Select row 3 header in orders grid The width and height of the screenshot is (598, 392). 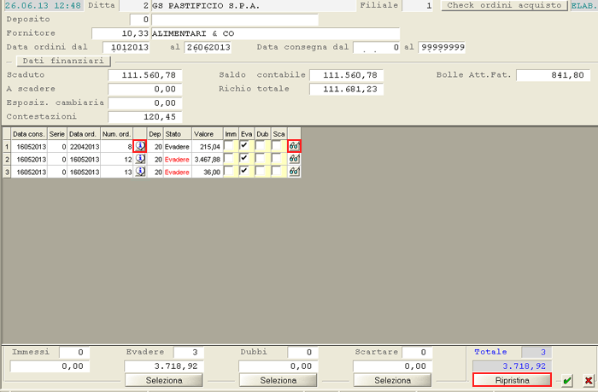pyautogui.click(x=7, y=172)
